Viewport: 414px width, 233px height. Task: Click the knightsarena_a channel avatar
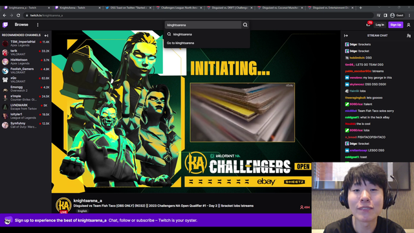pos(63,205)
